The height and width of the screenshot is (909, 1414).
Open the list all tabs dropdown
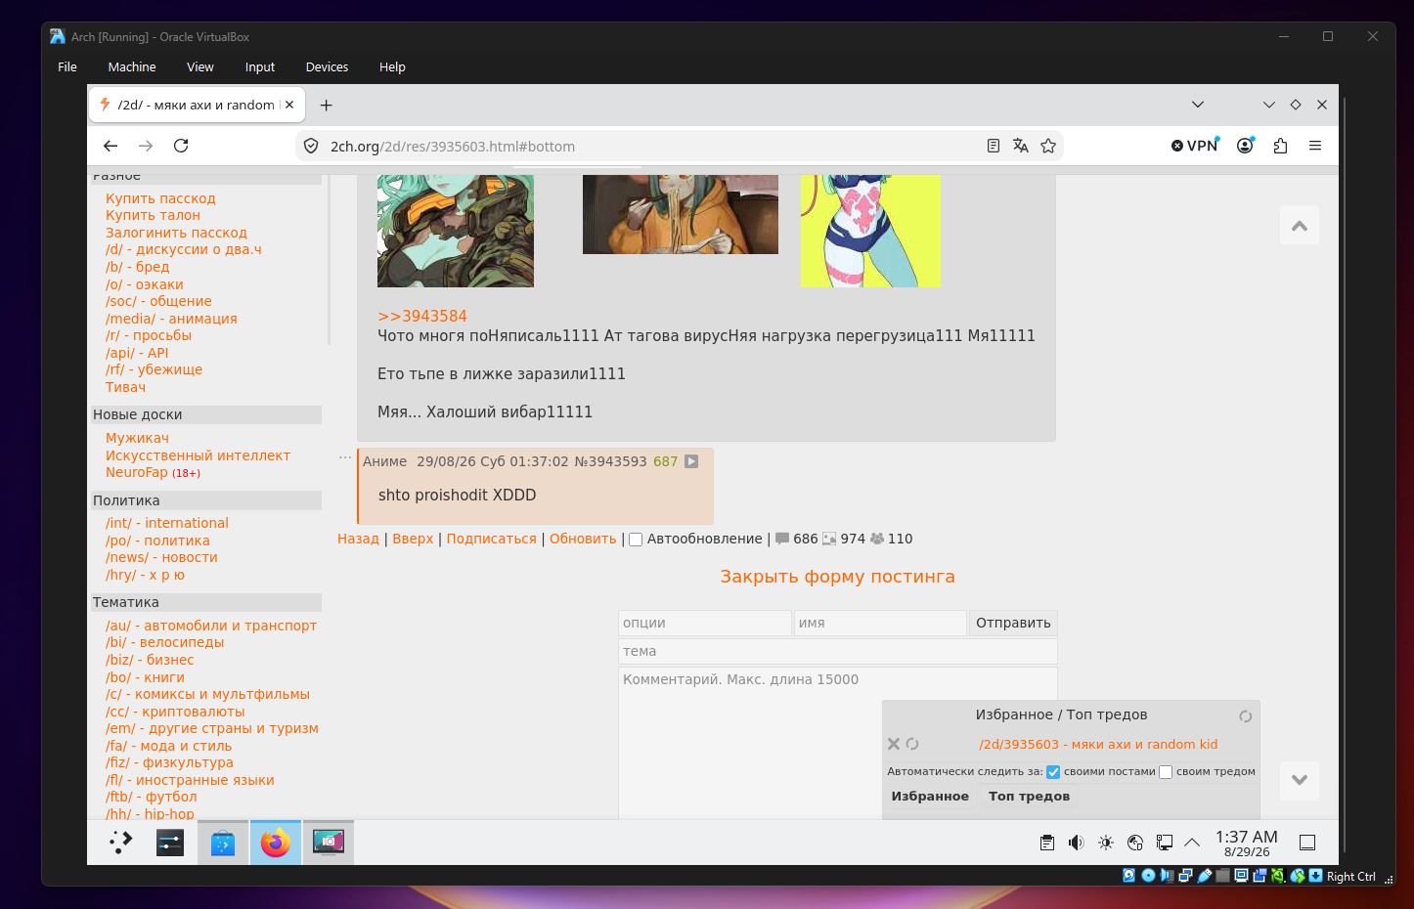(1198, 105)
